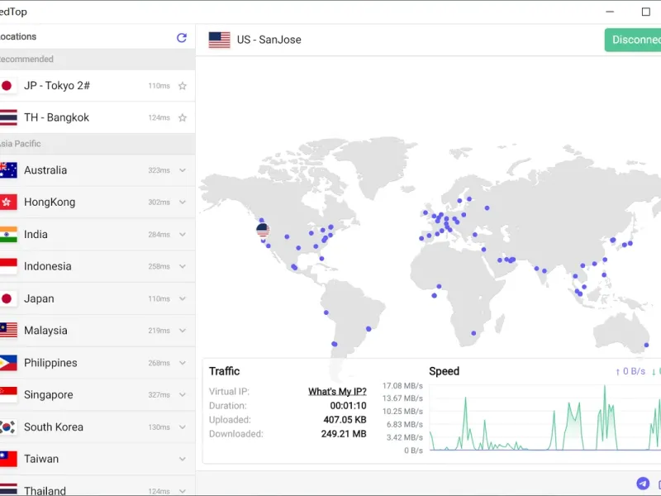The width and height of the screenshot is (661, 496).
Task: Open the Telegram icon at bottom right
Action: coord(643,484)
